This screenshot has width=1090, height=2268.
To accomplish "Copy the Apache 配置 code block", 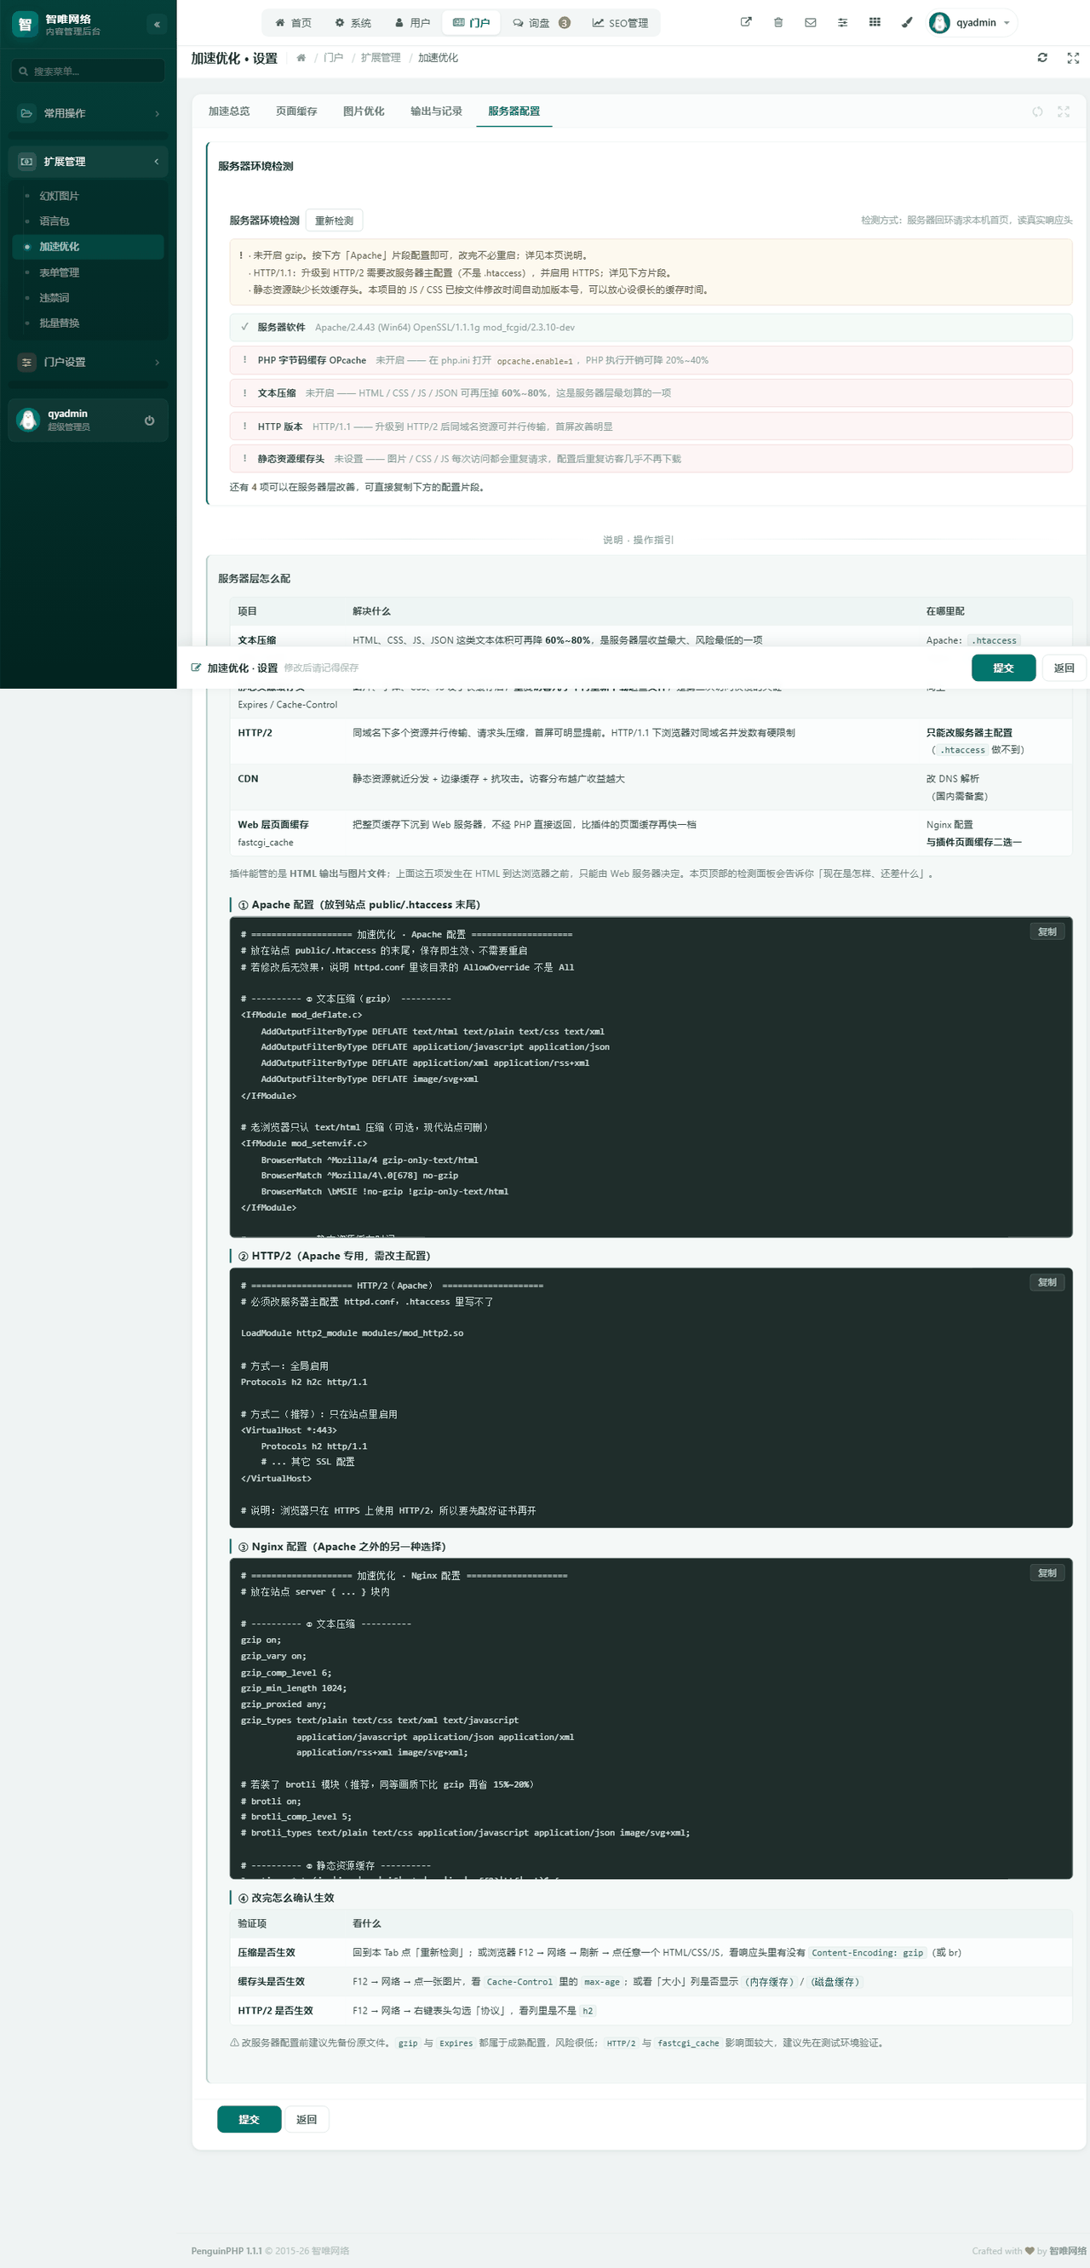I will coord(1047,932).
